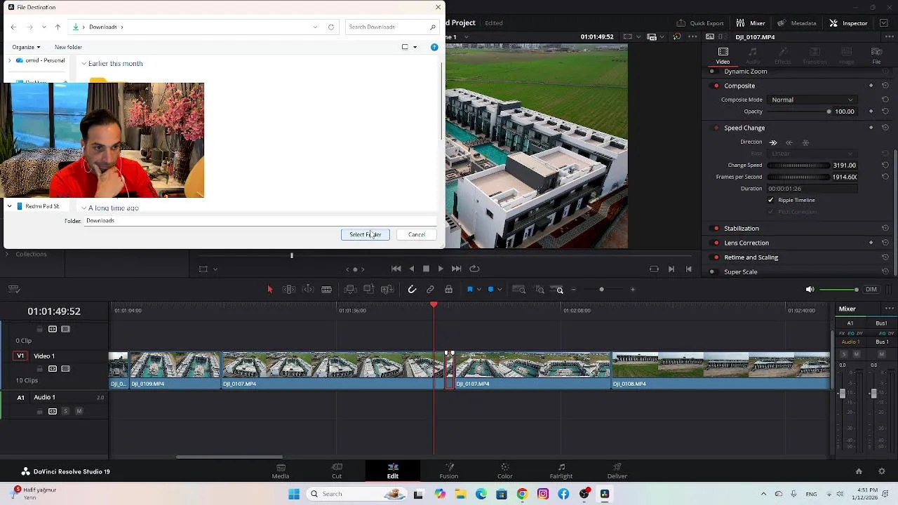Toggle the Linked Selection chain icon
Viewport: 898px width, 505px height.
tap(430, 290)
